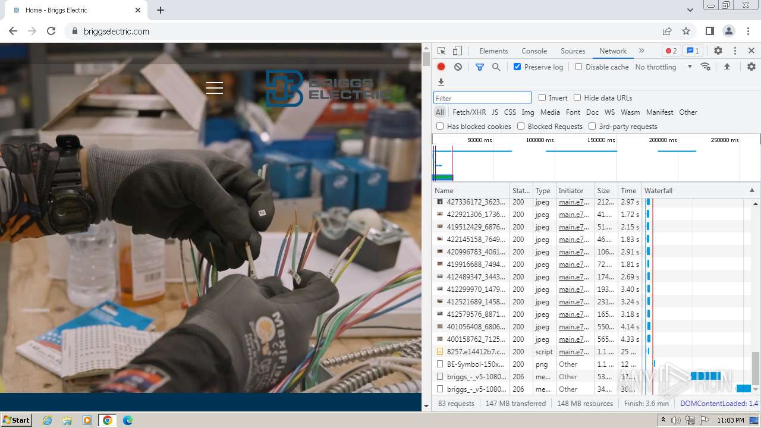Click the red record network log button

pyautogui.click(x=441, y=67)
